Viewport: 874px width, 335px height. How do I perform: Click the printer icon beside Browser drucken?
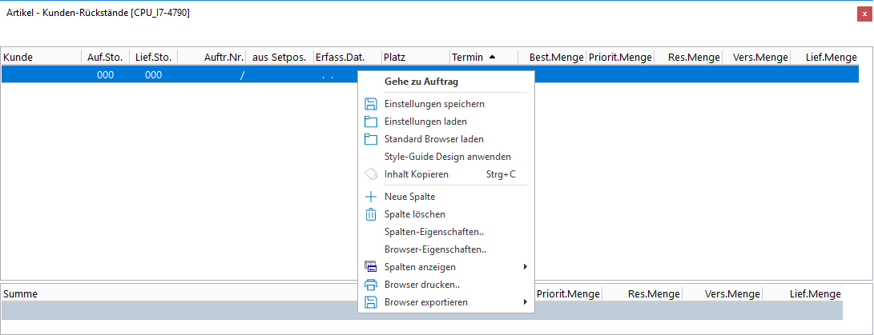click(x=370, y=285)
